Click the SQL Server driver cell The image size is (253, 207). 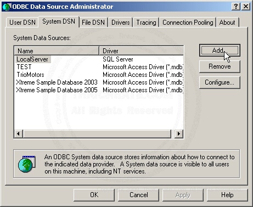pyautogui.click(x=118, y=59)
